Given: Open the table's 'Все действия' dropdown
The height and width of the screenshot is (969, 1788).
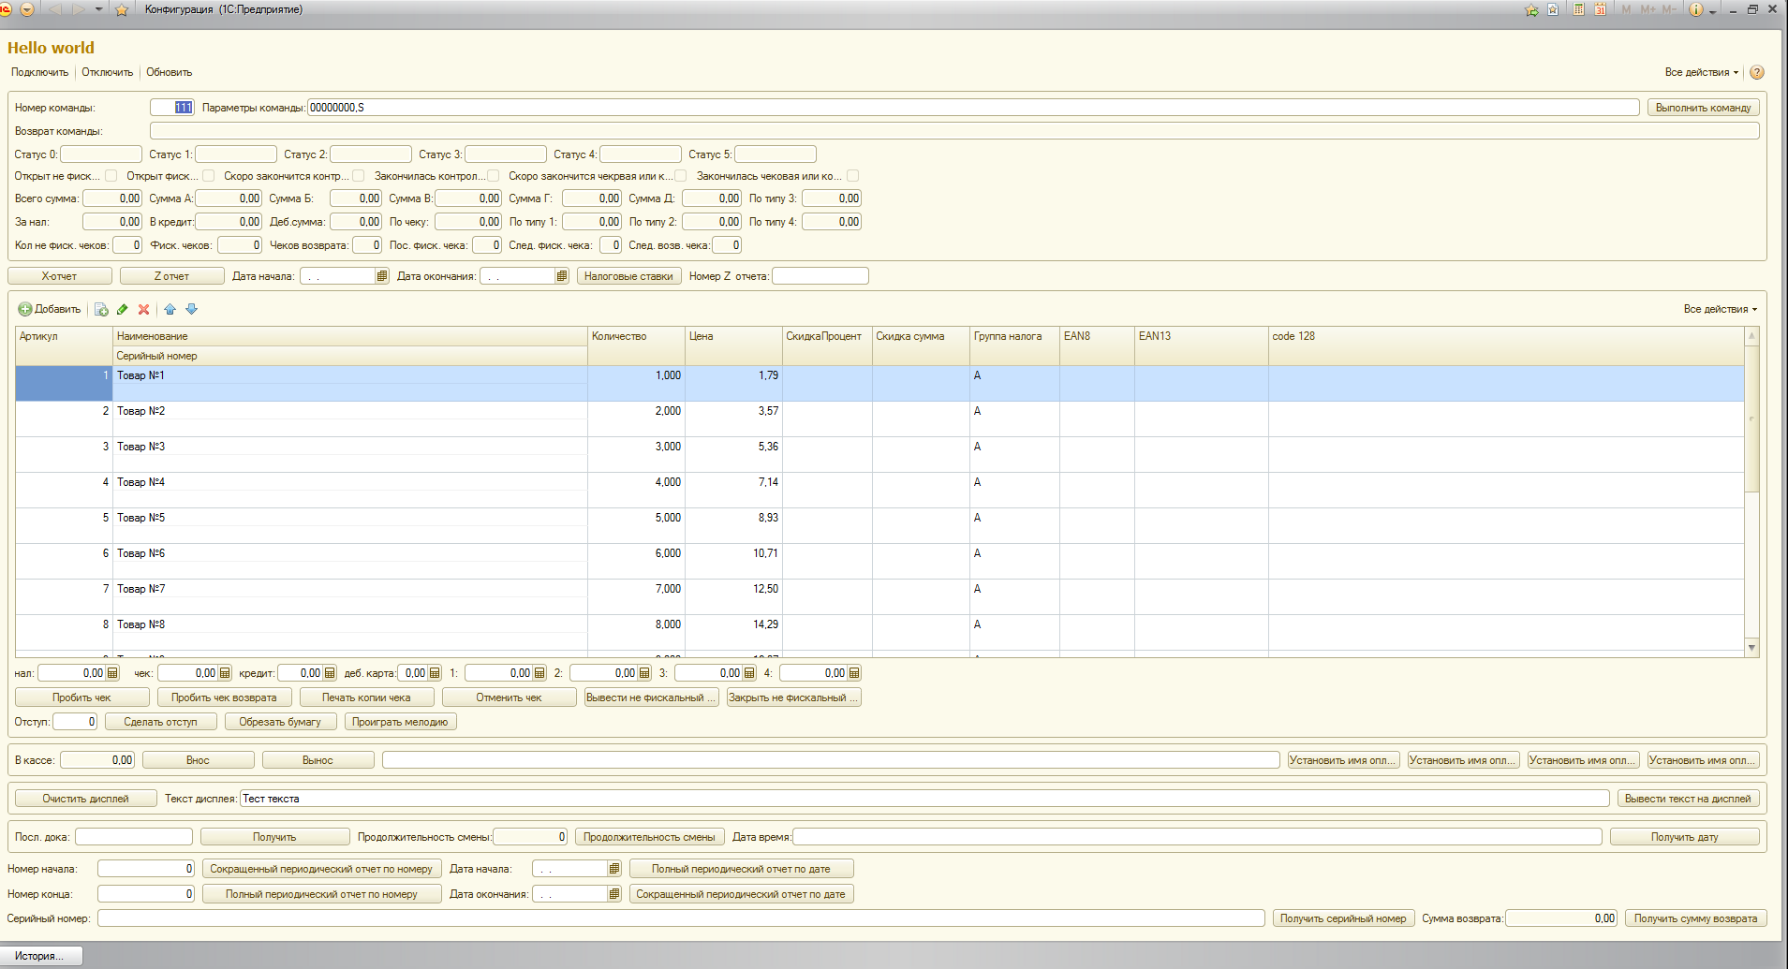Looking at the screenshot, I should point(1721,309).
